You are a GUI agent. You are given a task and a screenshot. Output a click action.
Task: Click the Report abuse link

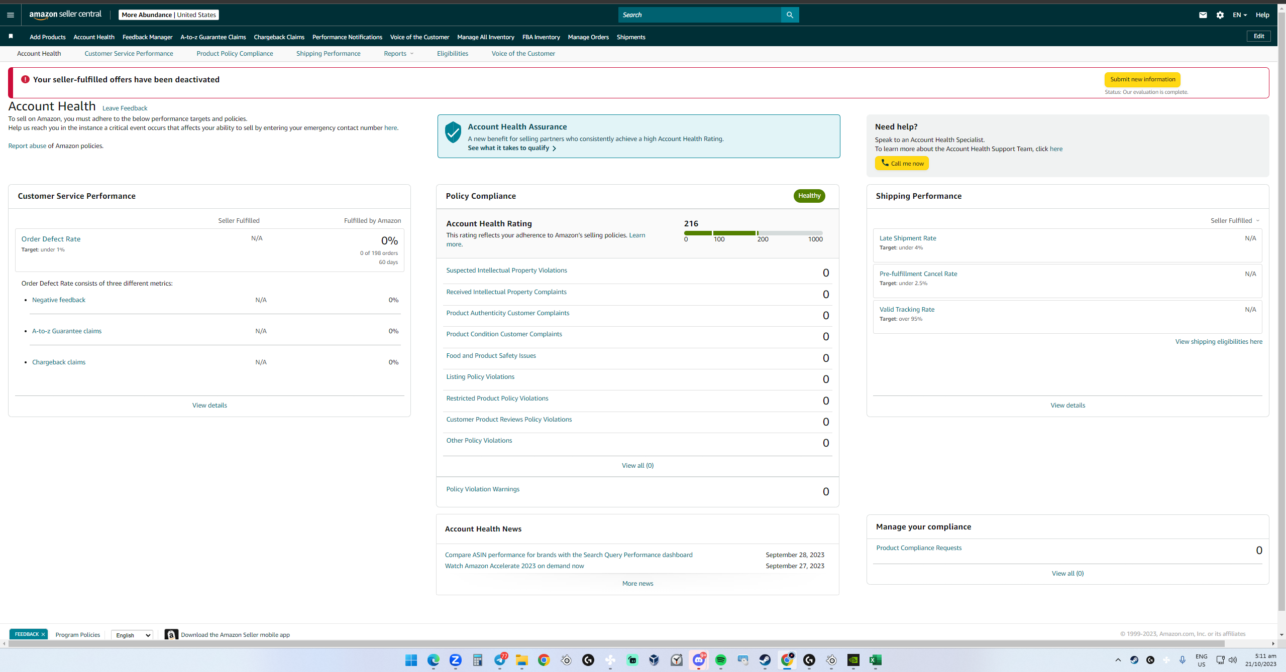[27, 146]
